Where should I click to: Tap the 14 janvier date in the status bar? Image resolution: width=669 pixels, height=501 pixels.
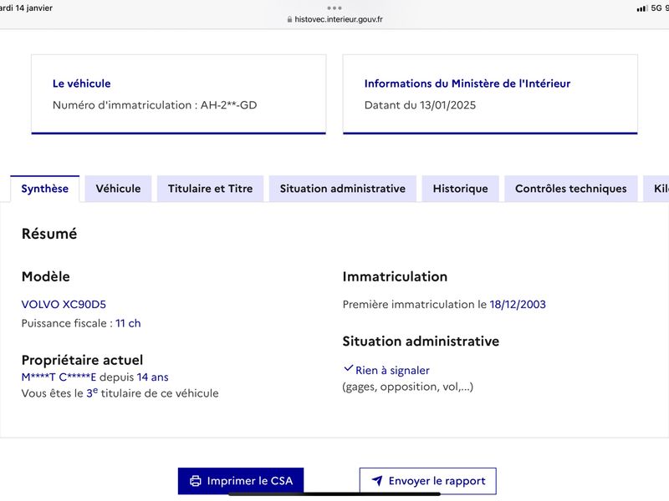(33, 8)
